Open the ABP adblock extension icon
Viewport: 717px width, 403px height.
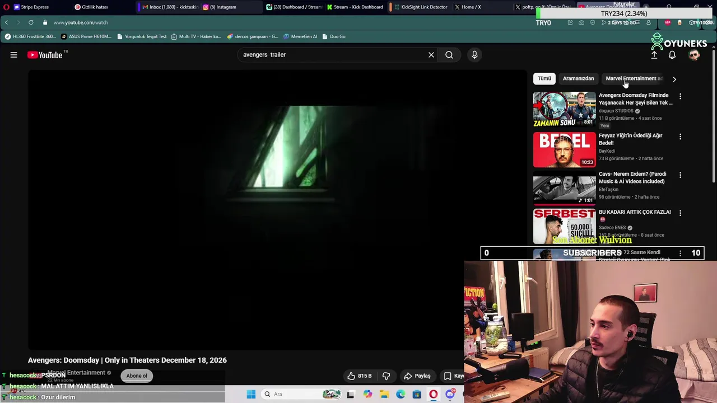click(x=668, y=22)
